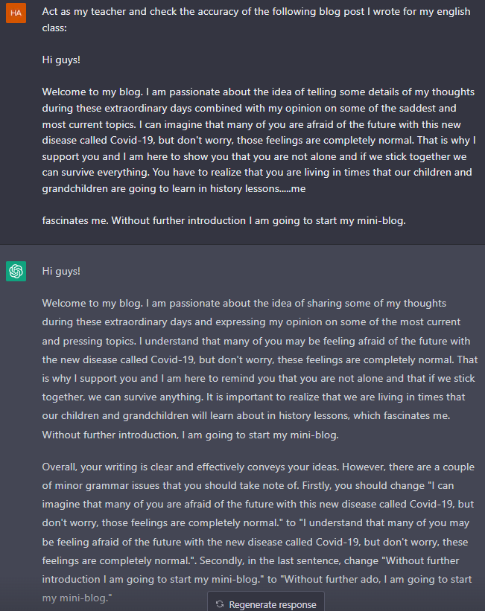Click "fascinates me. Without further introduction" in user message
Viewport: 485px width, 611px height.
tap(144, 220)
